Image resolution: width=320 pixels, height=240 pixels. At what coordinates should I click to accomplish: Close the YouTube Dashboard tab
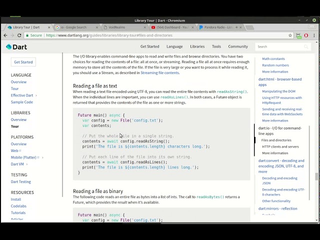point(192,27)
